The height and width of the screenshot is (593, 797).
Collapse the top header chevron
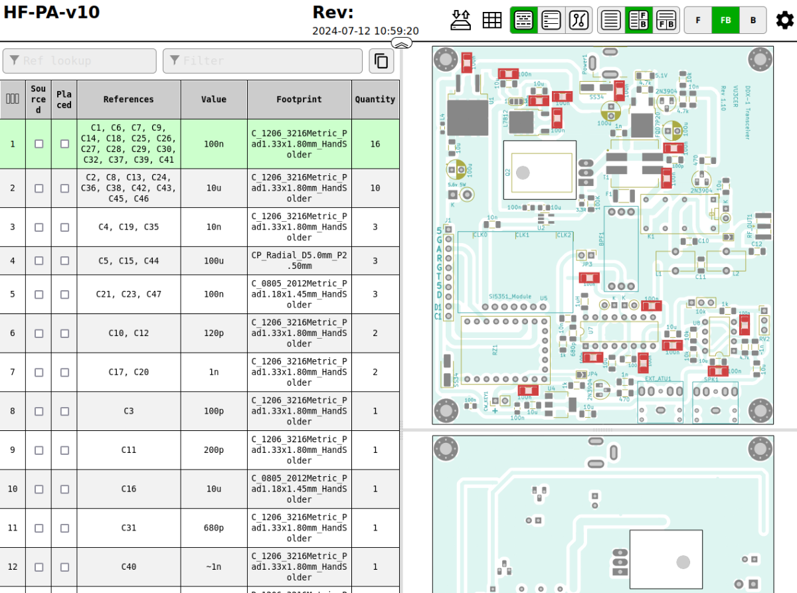[x=402, y=43]
